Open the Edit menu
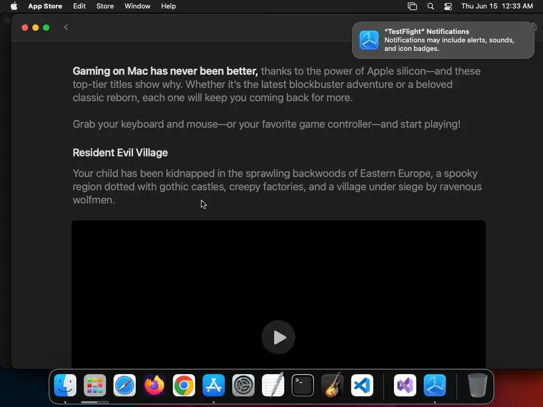This screenshot has height=407, width=543. [x=80, y=6]
